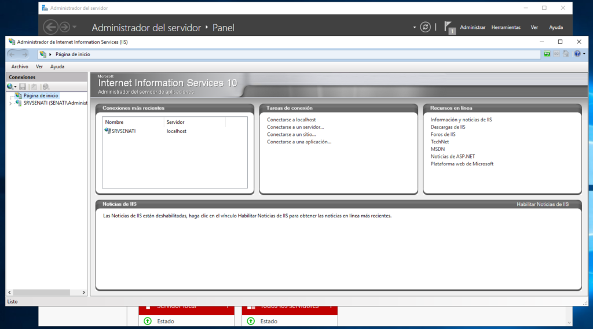Click the Conexiones pane right scroll arrow
Screen dimensions: 593x329
pyautogui.click(x=84, y=293)
